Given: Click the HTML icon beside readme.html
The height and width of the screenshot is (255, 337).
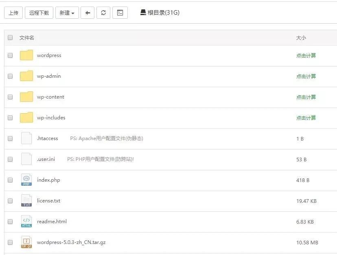Looking at the screenshot, I should tap(26, 221).
